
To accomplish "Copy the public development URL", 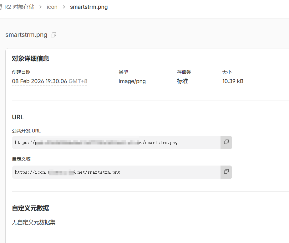I will (x=226, y=142).
